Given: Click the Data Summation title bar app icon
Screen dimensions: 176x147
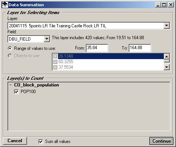Looking at the screenshot, I should point(5,5).
